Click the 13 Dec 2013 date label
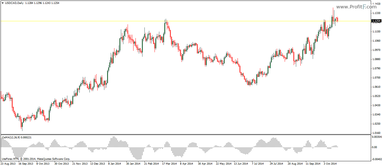The image size is (382, 166). (97, 164)
